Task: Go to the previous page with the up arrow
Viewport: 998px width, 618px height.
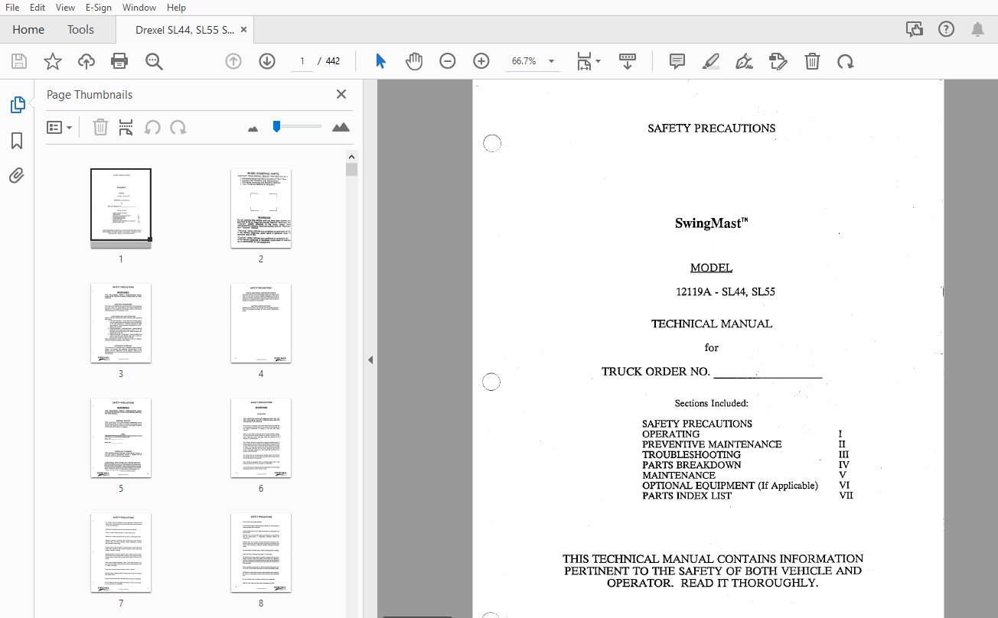Action: pos(233,61)
